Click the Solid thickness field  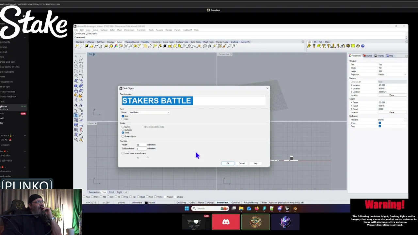tap(141, 149)
